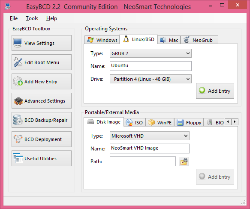Expand the Drive partition dropdown
This screenshot has height=209, width=250.
pyautogui.click(x=151, y=79)
